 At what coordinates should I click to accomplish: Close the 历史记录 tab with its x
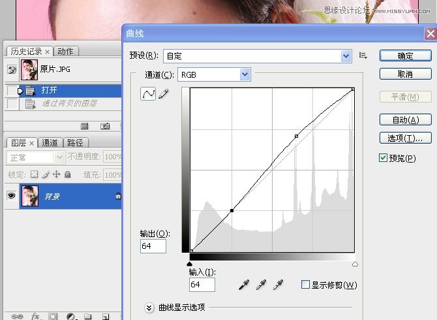coord(48,52)
